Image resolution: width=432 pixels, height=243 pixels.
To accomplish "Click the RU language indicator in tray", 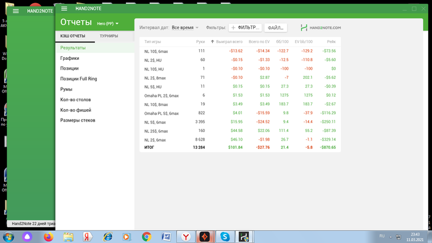I will click(x=382, y=236).
